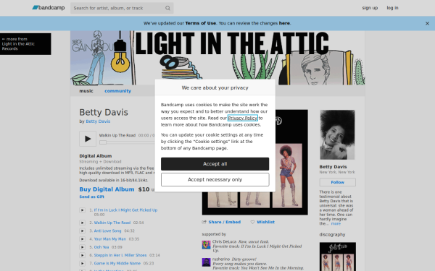Move the track progress slider
Image resolution: width=435 pixels, height=271 pixels.
[103, 142]
